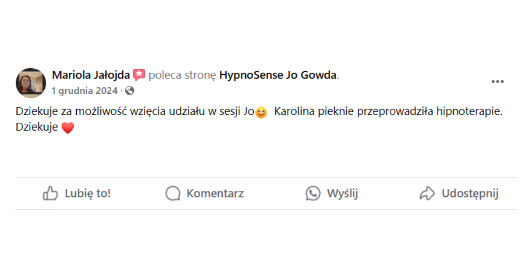Click the red recommendation star badge icon
Screen dimensions: 526x276
tap(139, 75)
